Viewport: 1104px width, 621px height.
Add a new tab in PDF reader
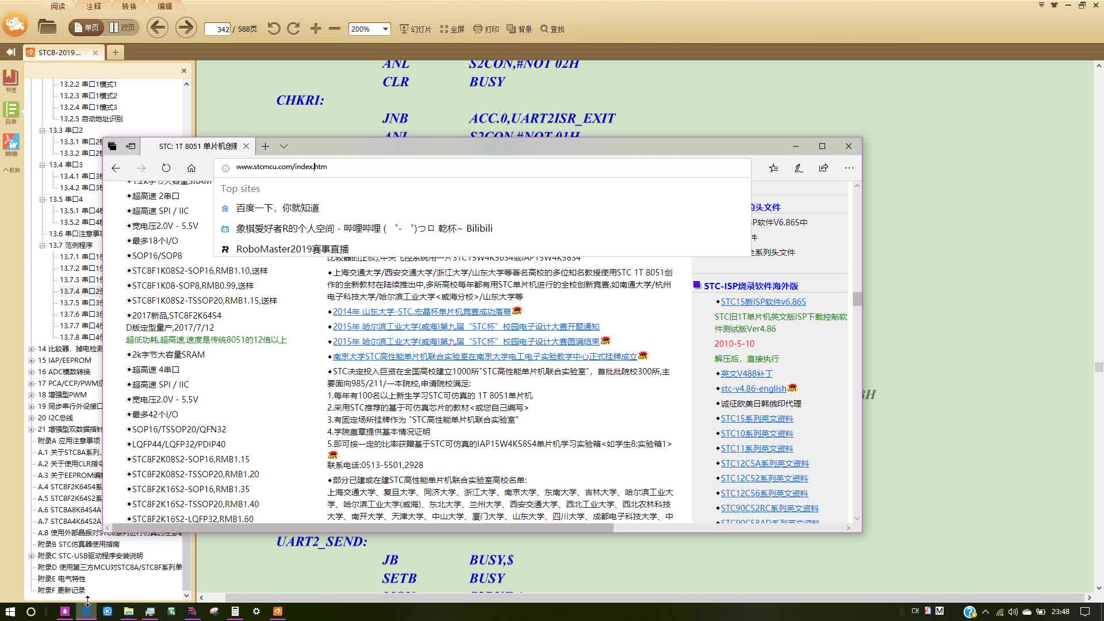[x=115, y=52]
